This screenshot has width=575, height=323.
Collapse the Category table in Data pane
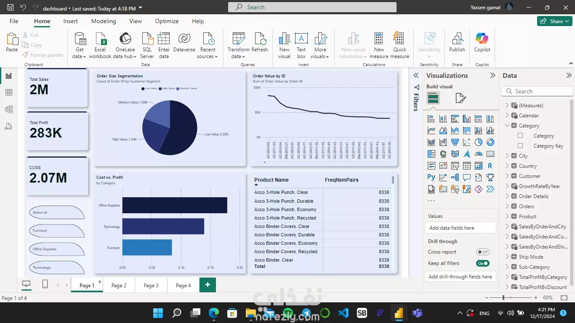pos(507,126)
